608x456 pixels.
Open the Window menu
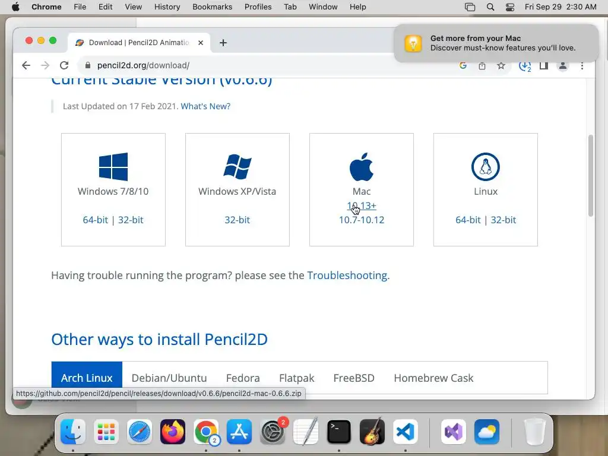pyautogui.click(x=323, y=7)
